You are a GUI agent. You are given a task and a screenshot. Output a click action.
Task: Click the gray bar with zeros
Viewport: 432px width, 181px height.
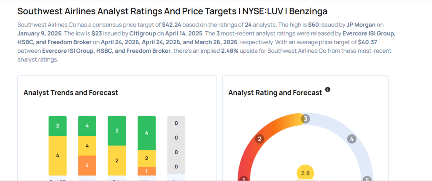click(176, 145)
